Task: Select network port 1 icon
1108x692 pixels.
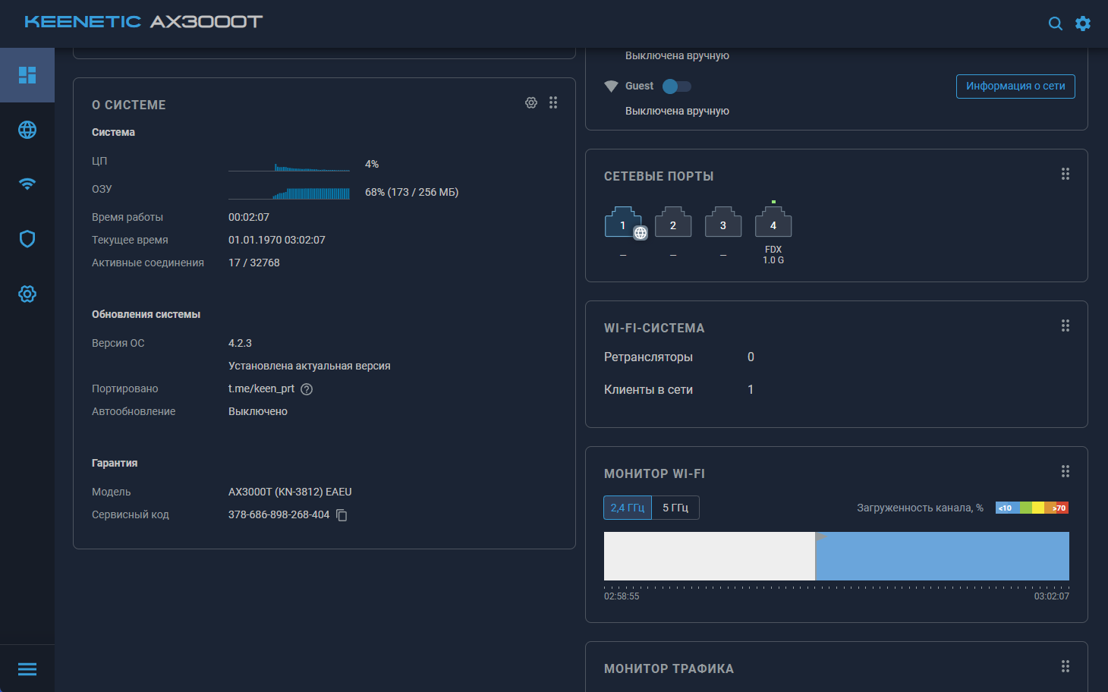Action: (624, 222)
